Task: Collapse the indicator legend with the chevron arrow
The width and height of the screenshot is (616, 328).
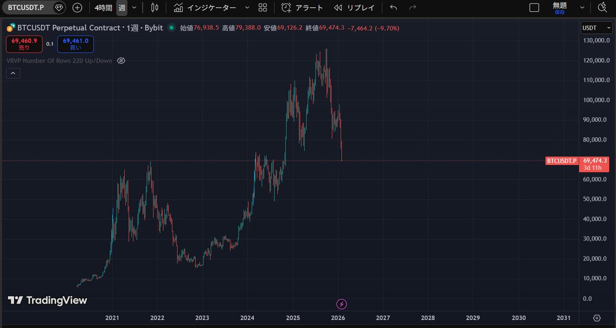Action: pyautogui.click(x=13, y=73)
